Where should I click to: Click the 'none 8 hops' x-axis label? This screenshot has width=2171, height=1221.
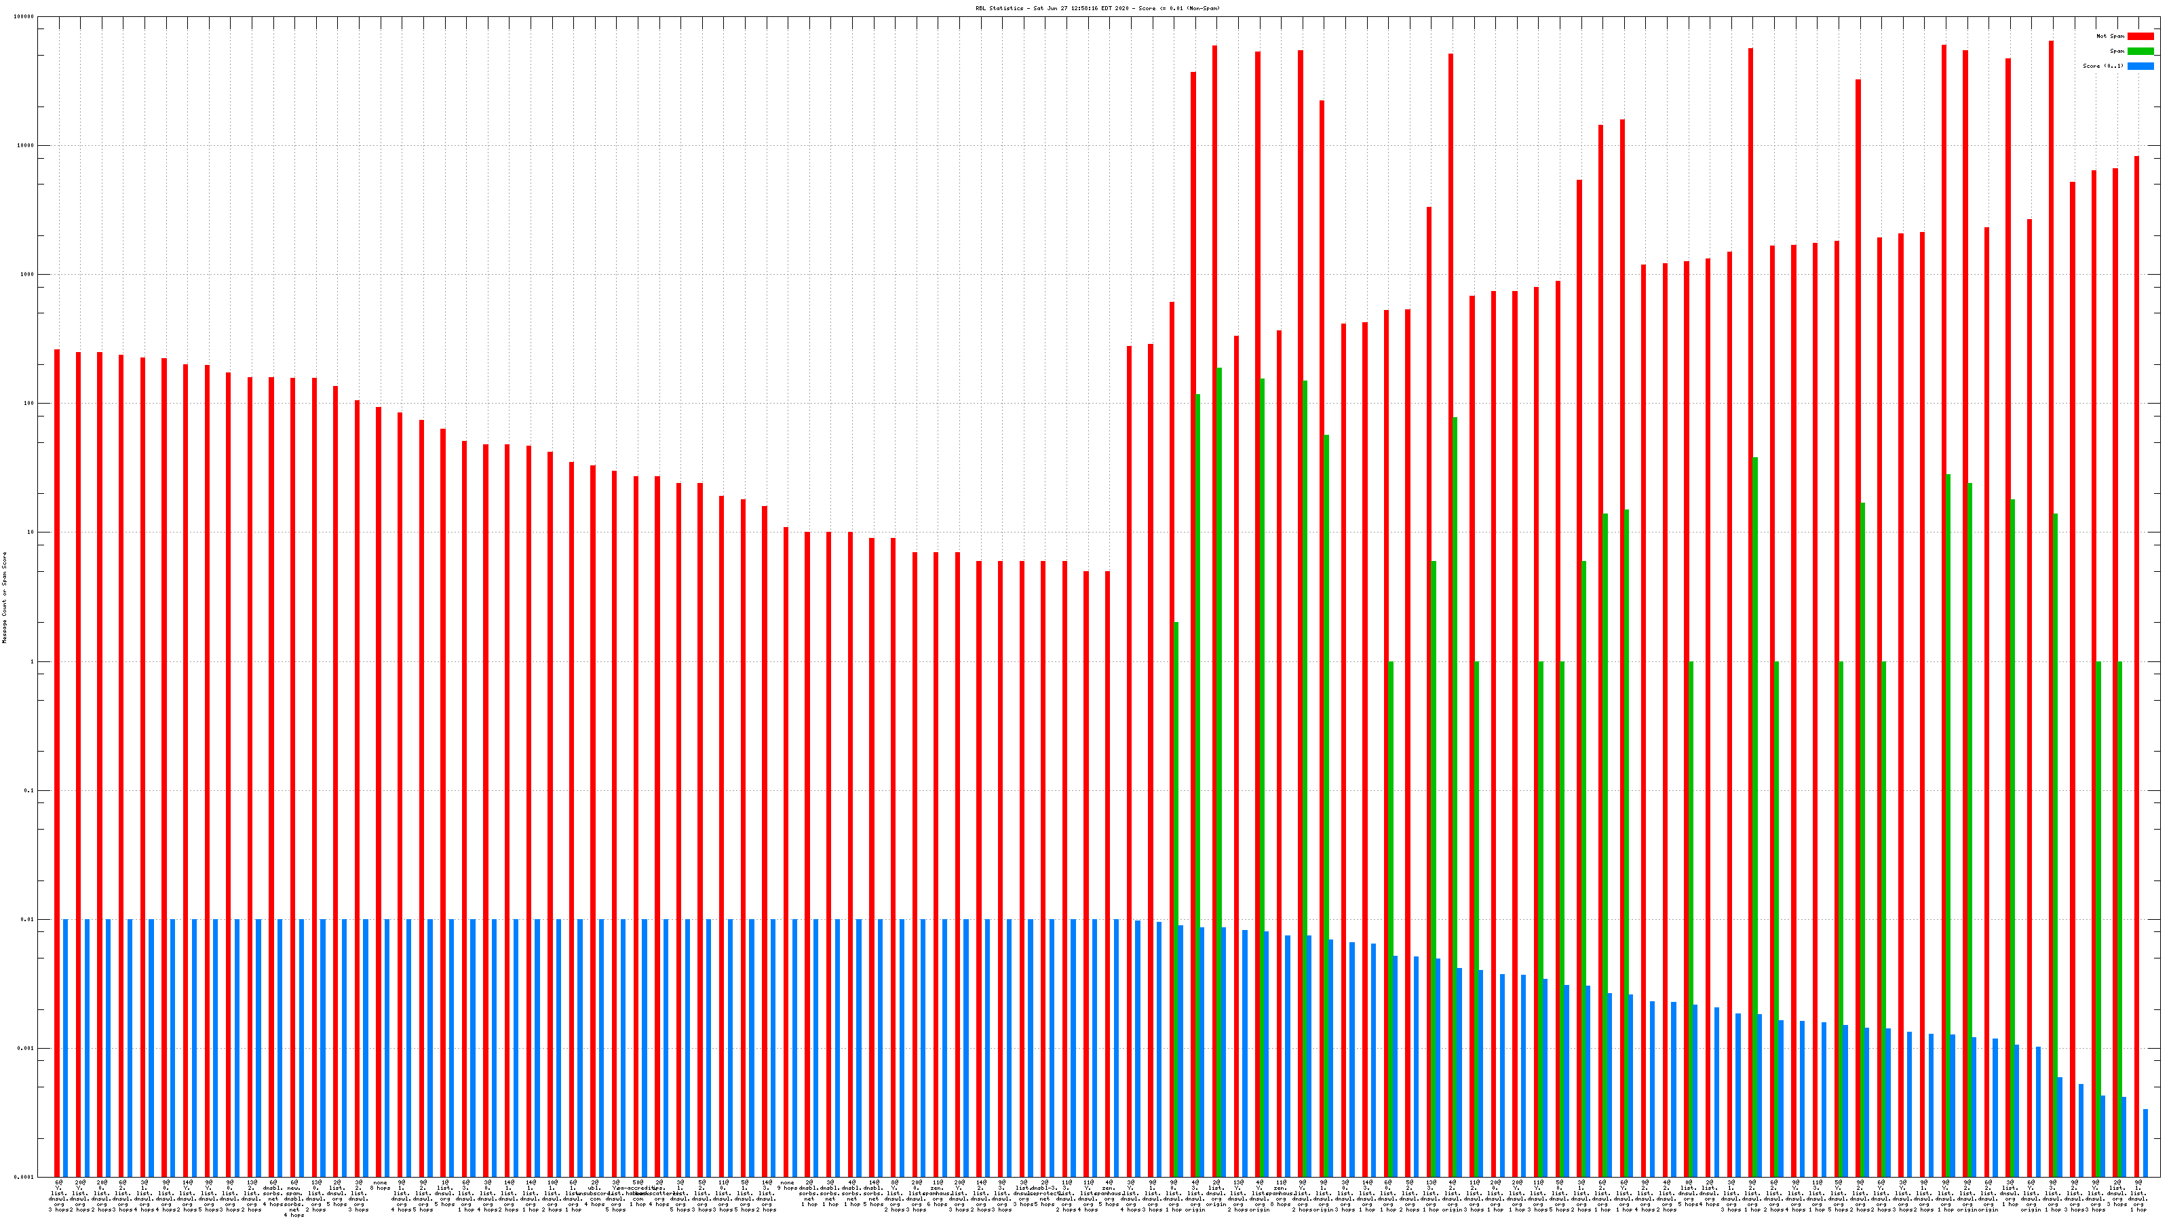point(380,1186)
